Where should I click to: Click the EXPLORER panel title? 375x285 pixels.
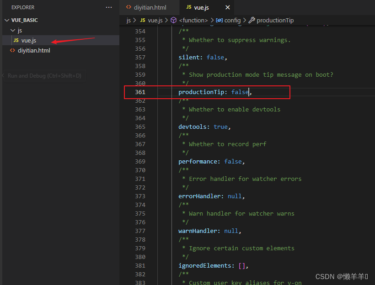[23, 7]
